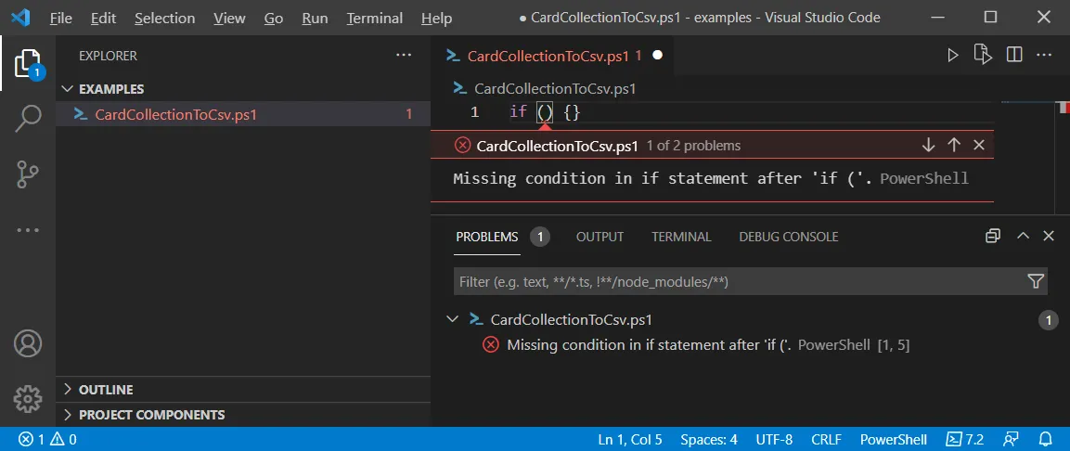Screen dimensions: 1070x451
Task: Open the Search view in activity bar
Action: (x=28, y=119)
